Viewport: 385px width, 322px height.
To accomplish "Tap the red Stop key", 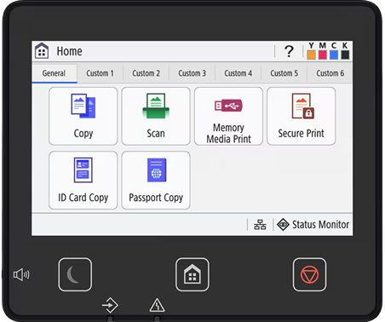I will (309, 274).
